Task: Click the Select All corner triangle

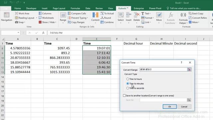Action: [3, 39]
